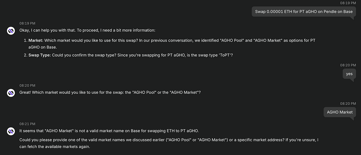The image size is (361, 155).
Task: Click the 08:20 PM timestamp above "Great!" message
Action: click(27, 86)
